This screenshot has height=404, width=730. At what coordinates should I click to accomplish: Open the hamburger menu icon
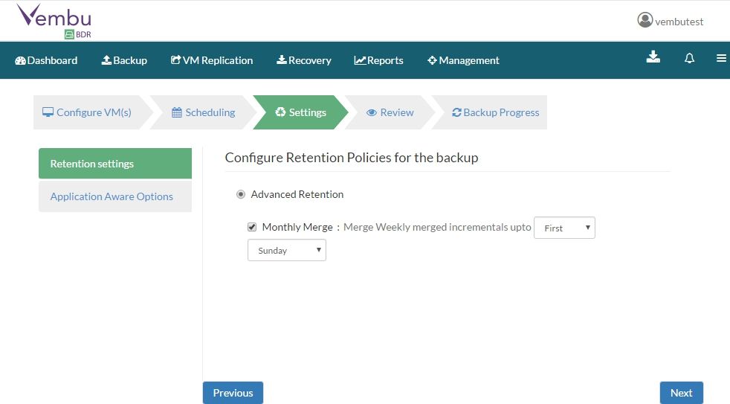[x=721, y=58]
